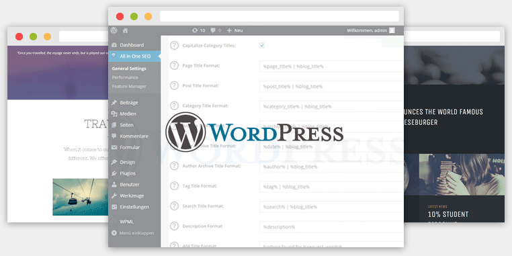Open the Feature Manager link
This screenshot has width=512, height=256.
tap(129, 86)
